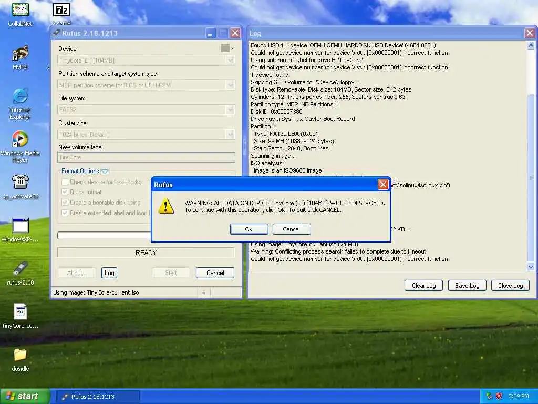Viewport: 538px width, 404px height.
Task: Click red security shield tray icon
Action: click(x=499, y=396)
